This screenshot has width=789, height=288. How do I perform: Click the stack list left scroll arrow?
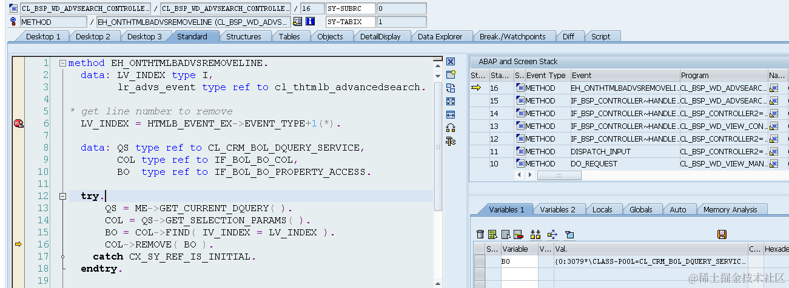pos(518,175)
